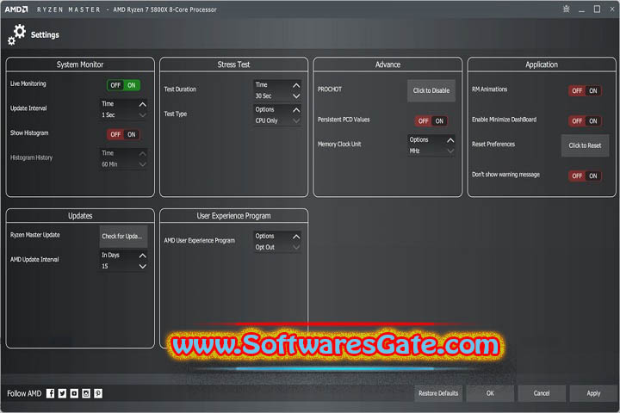Image resolution: width=620 pixels, height=413 pixels.
Task: Toggle Live Monitoring switch
Action: [x=123, y=85]
